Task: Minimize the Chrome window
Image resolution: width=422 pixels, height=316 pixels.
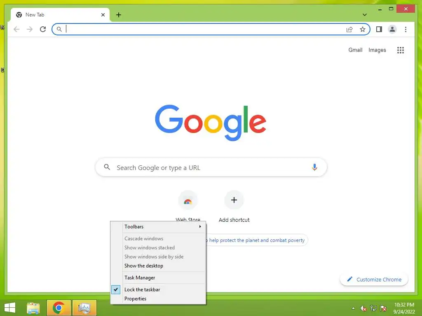Action: tap(380, 9)
